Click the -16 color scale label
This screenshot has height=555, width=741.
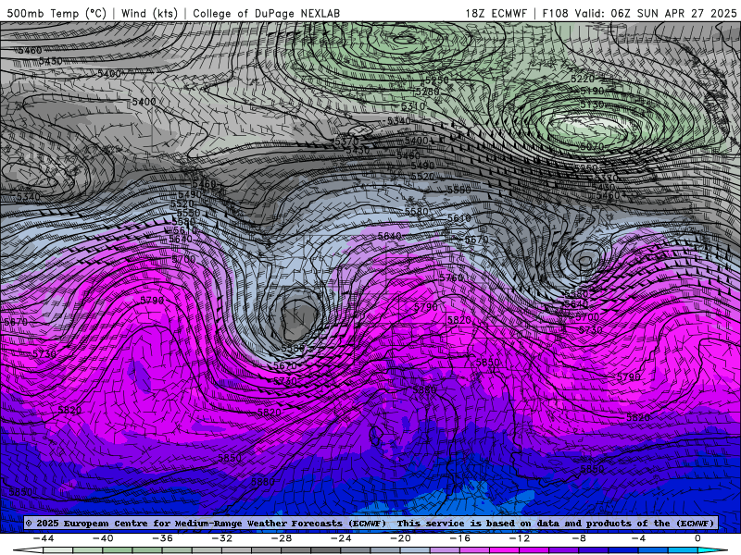pyautogui.click(x=460, y=538)
